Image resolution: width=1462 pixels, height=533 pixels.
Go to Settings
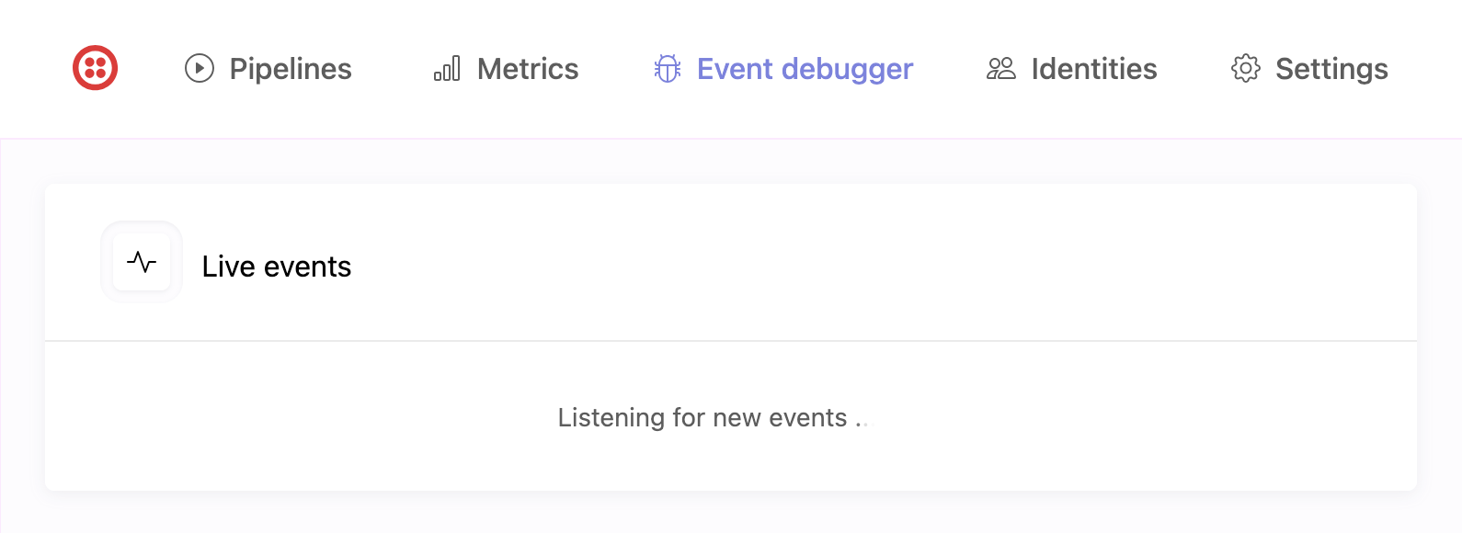pyautogui.click(x=1331, y=68)
